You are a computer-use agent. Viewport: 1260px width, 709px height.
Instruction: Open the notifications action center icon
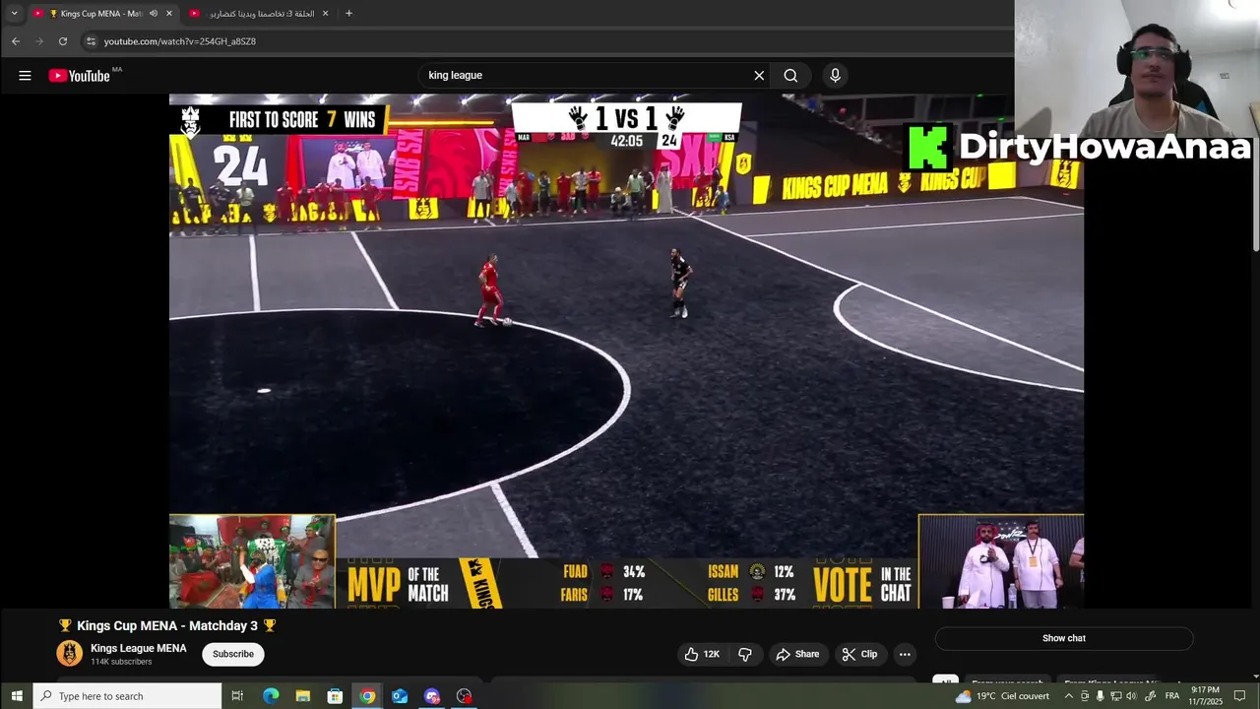coord(1239,696)
